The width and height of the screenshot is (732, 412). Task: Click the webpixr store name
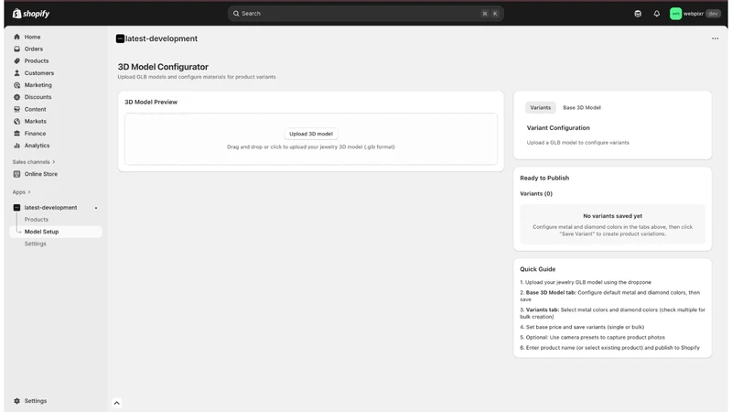click(694, 14)
